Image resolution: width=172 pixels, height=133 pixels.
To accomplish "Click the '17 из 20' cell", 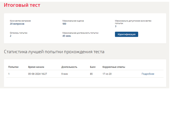I will point(107,74).
